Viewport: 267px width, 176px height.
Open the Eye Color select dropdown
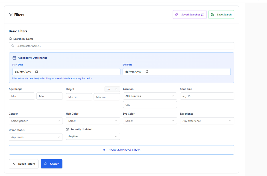(150, 121)
